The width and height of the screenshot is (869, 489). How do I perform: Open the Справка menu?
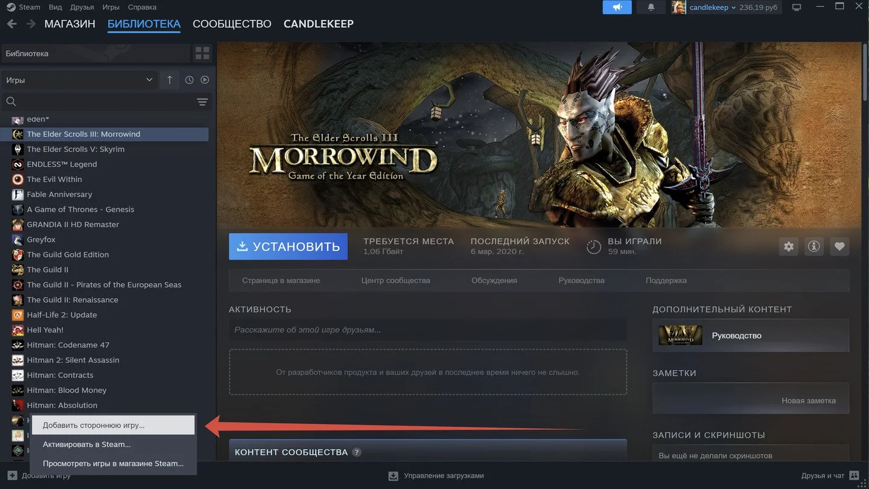142,7
